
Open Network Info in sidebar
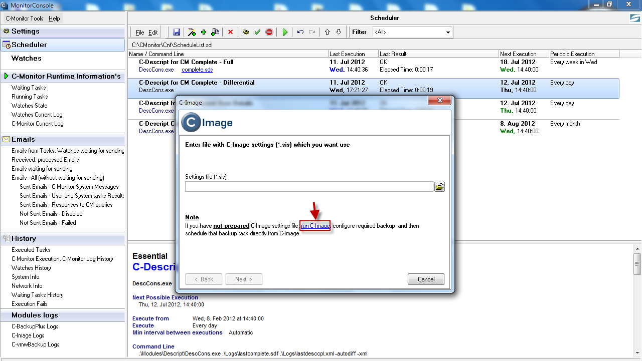[27, 286]
